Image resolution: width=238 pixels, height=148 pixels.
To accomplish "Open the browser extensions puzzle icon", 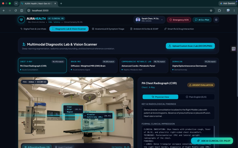I will pos(219,10).
